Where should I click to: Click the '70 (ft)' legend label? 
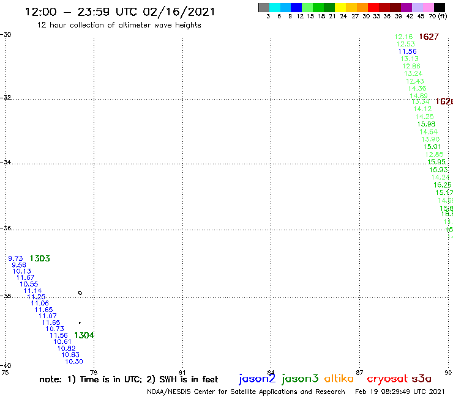coord(438,16)
